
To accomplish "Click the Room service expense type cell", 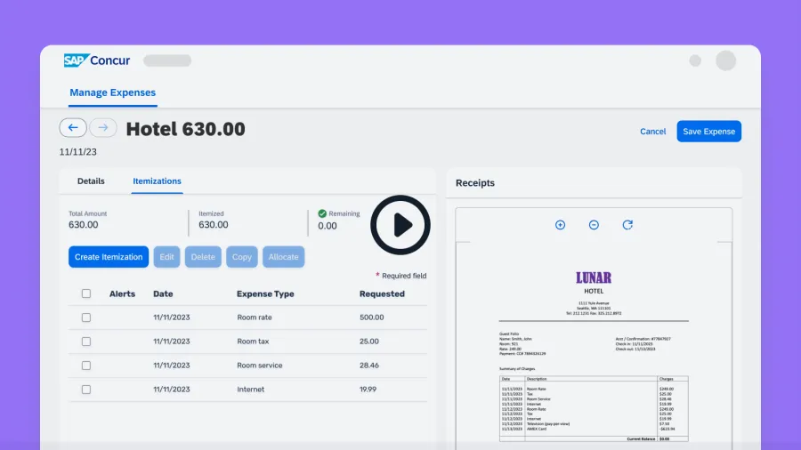I will click(x=260, y=366).
